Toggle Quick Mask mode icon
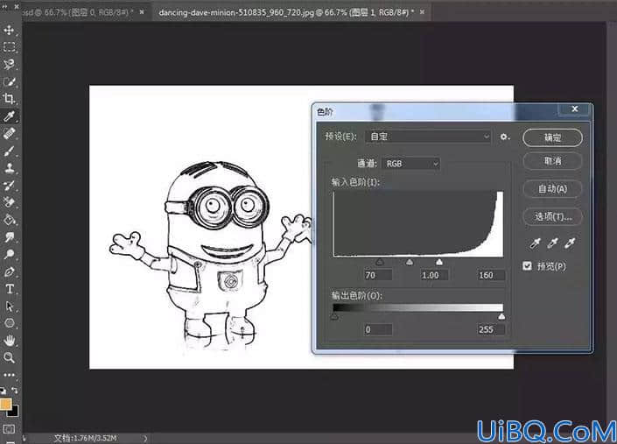The image size is (617, 444). [9, 428]
